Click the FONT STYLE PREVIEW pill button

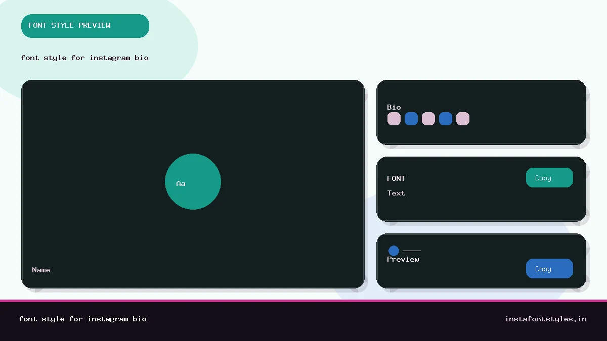85,26
